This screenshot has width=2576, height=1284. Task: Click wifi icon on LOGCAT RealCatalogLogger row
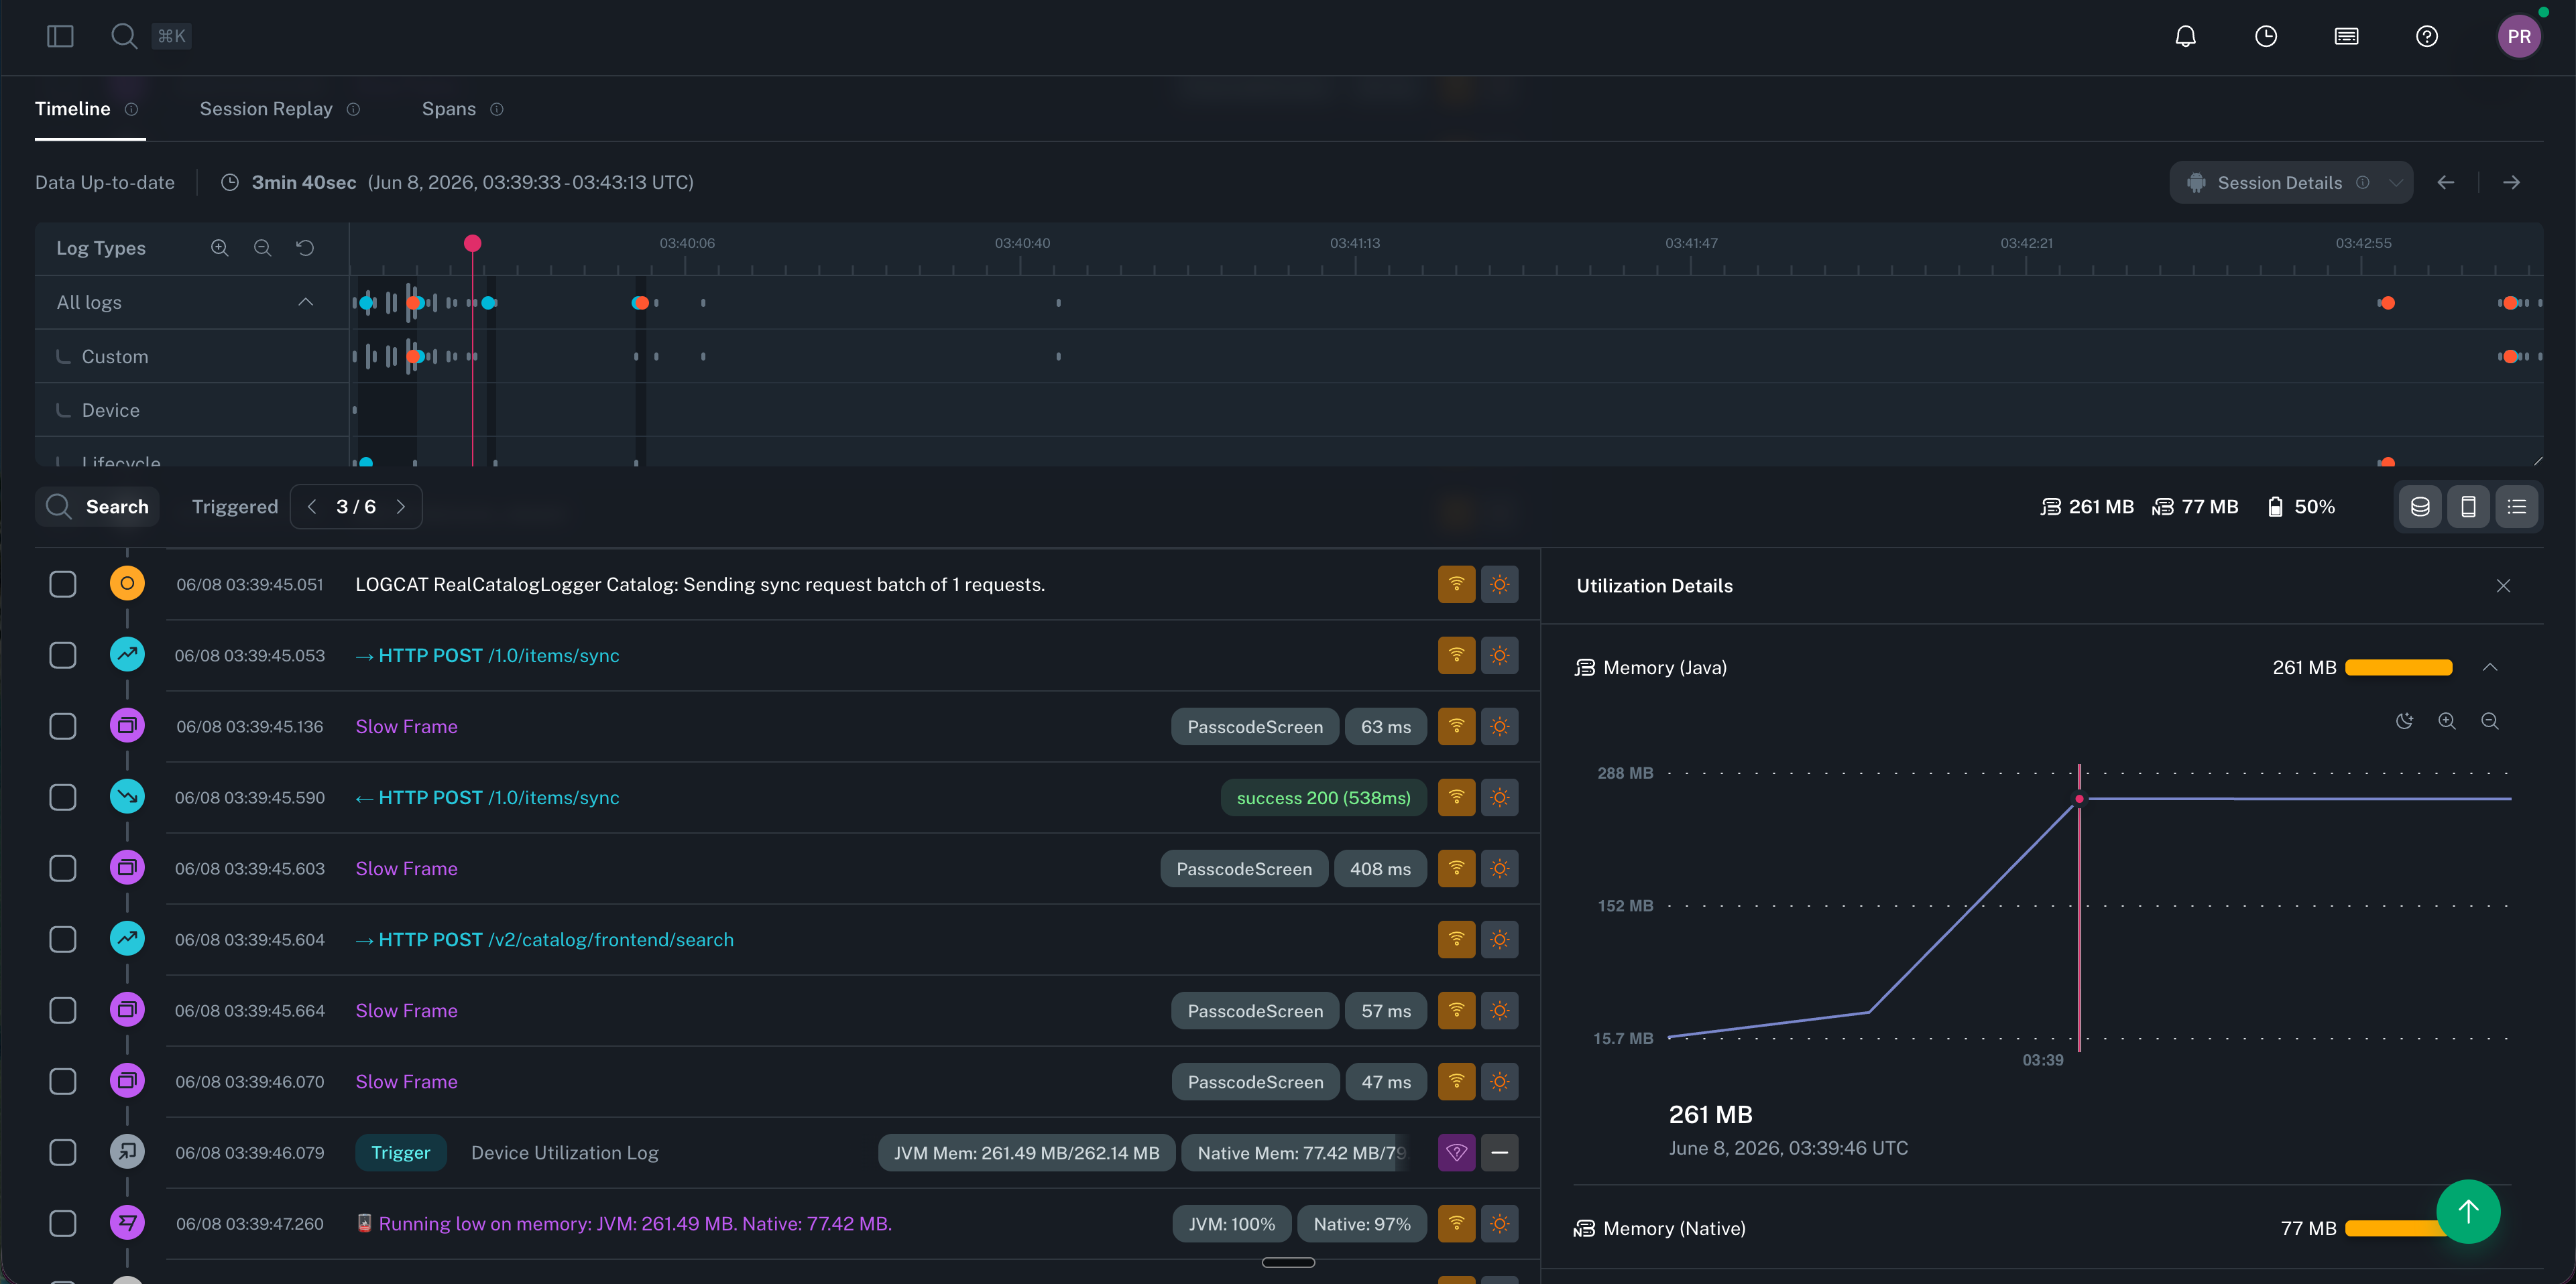[x=1456, y=584]
